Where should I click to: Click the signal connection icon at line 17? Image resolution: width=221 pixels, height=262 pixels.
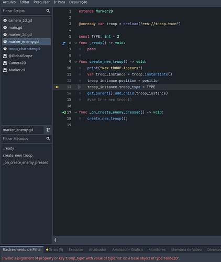tap(64, 112)
